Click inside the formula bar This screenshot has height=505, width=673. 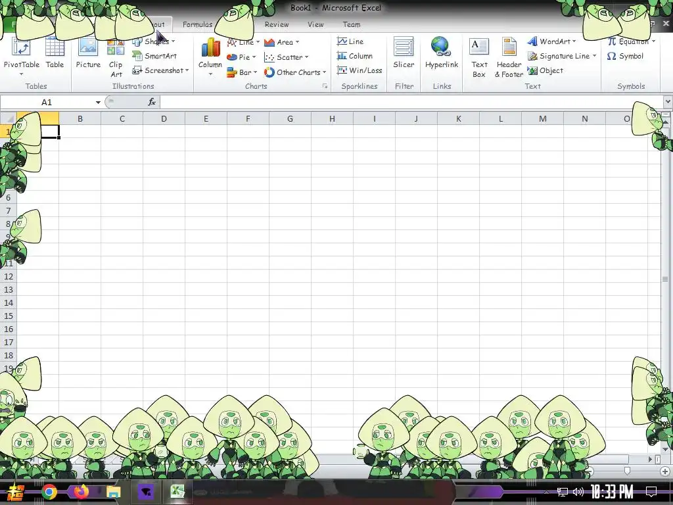(x=411, y=102)
